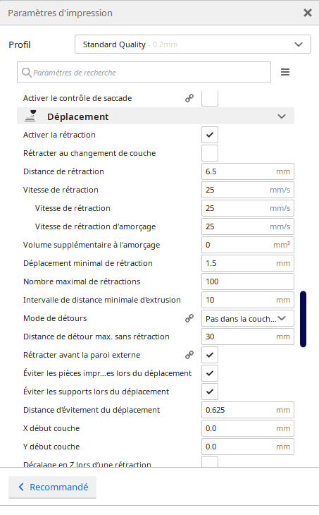Open the Standard Quality profile dropdown
The width and height of the screenshot is (319, 515).
(x=193, y=44)
